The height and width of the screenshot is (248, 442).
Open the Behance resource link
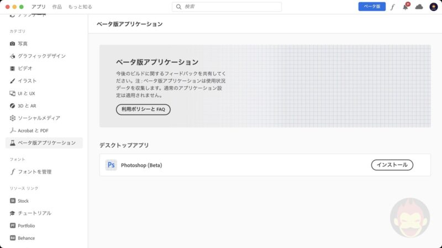pos(26,238)
